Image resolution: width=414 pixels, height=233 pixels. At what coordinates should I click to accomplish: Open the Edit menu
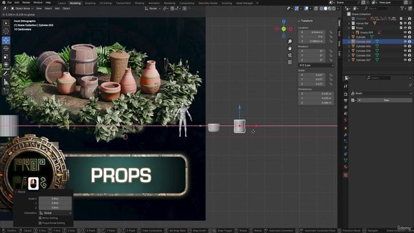pos(17,3)
